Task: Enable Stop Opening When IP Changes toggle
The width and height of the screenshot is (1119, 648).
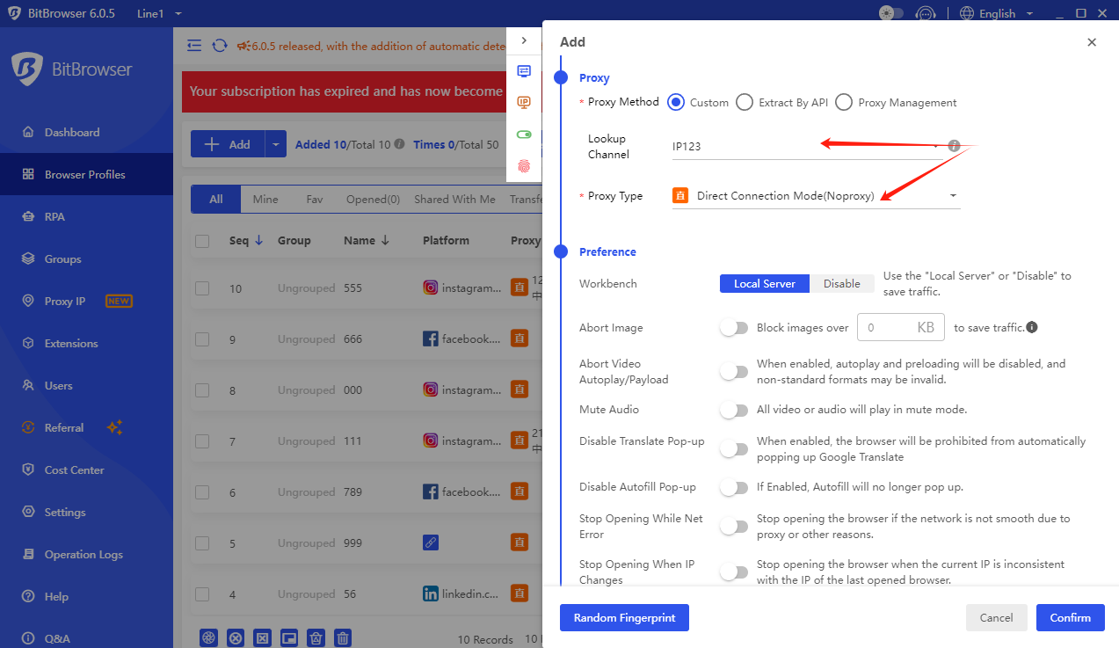Action: click(734, 572)
